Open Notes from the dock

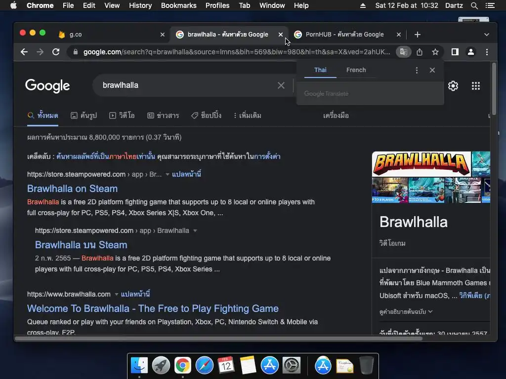click(x=248, y=366)
